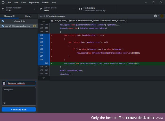Expand diff upward with the arrow icon
The height and width of the screenshot is (121, 165).
[44, 20]
